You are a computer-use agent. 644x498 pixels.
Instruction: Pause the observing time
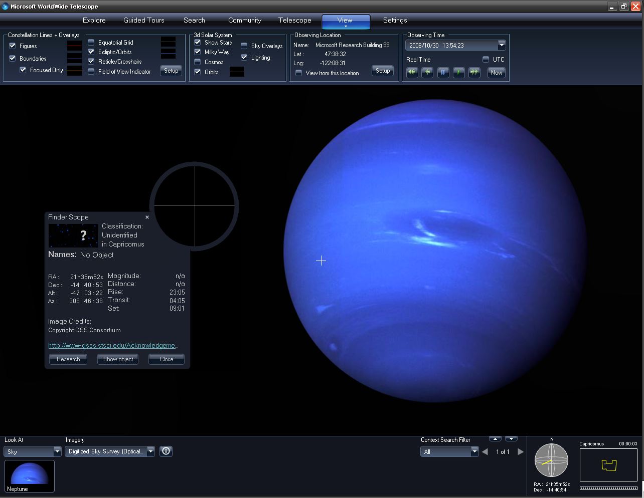443,72
